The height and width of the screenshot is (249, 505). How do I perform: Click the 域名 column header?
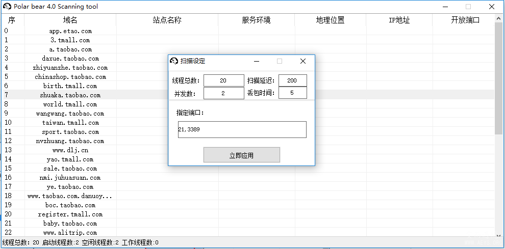click(70, 20)
